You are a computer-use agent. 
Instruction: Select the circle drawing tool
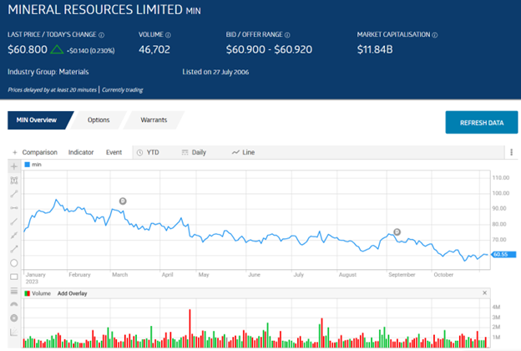[14, 263]
